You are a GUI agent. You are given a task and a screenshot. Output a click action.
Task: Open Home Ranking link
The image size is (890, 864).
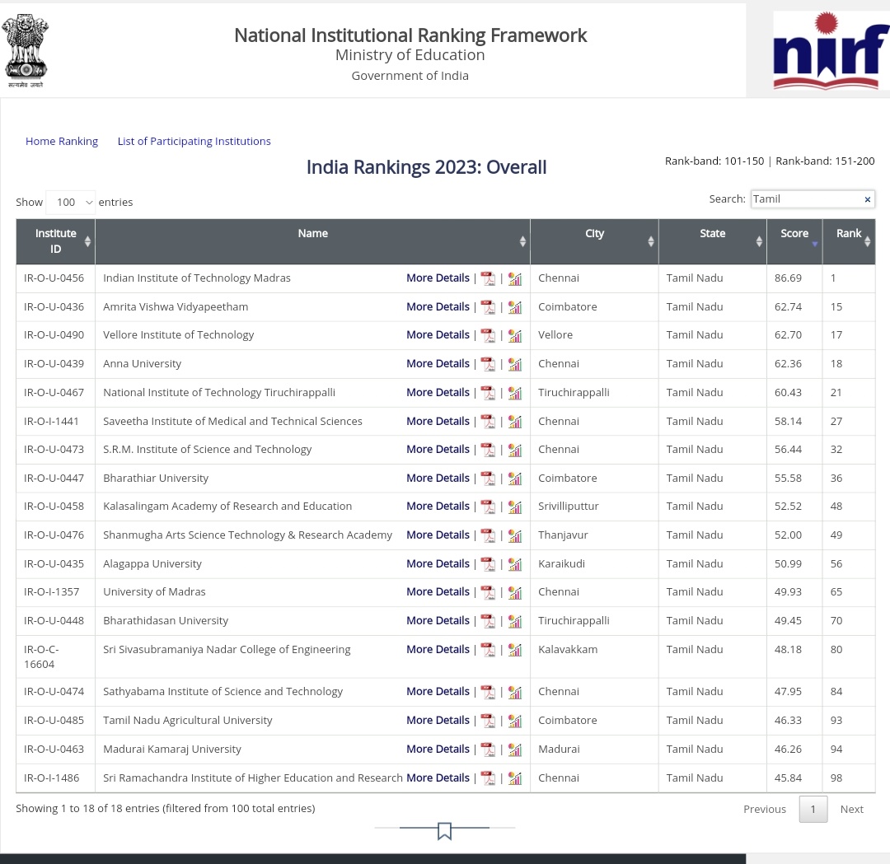point(62,142)
